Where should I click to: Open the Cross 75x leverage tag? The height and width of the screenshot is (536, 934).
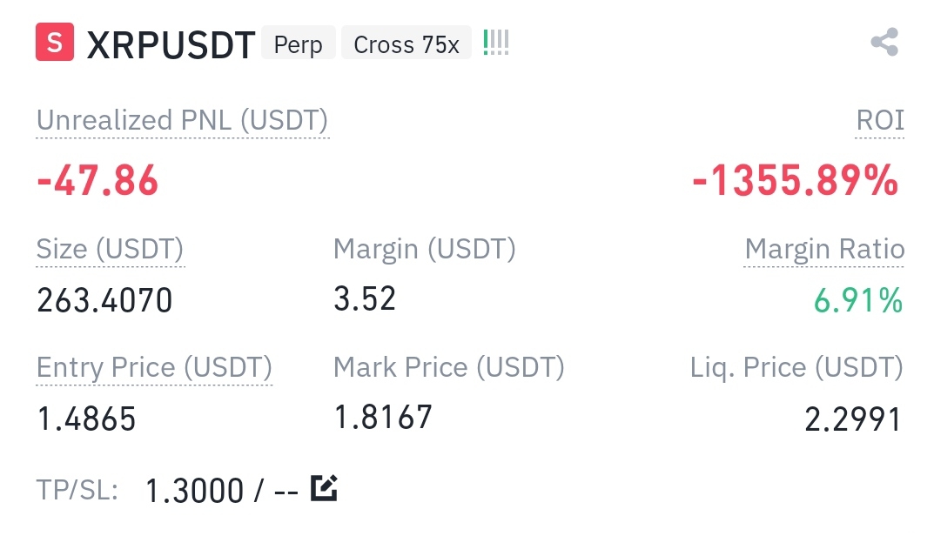[407, 44]
